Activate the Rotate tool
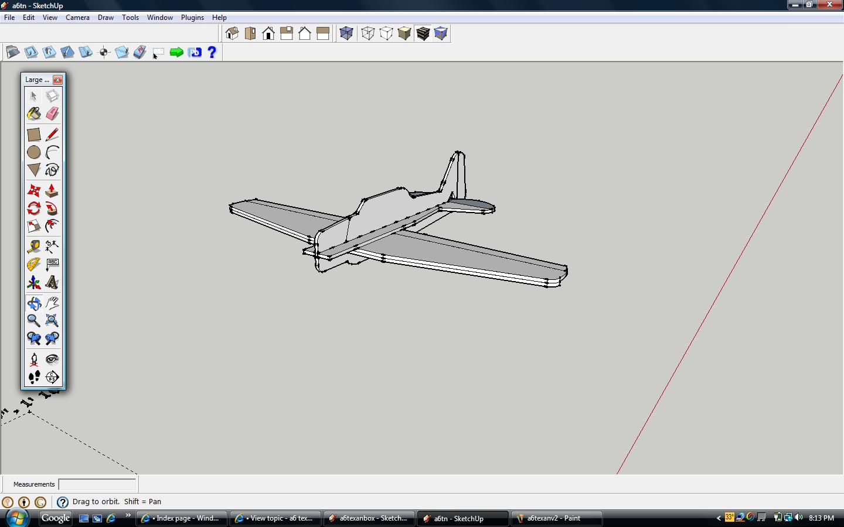The image size is (844, 527). (34, 208)
